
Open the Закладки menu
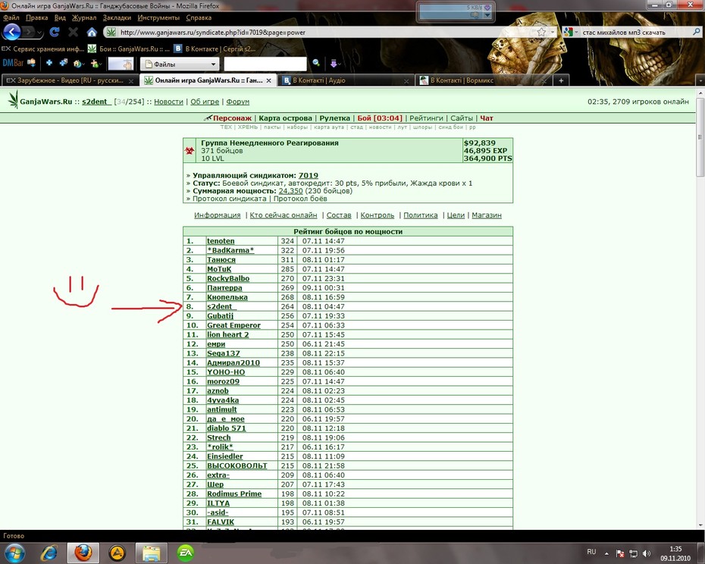tap(117, 17)
